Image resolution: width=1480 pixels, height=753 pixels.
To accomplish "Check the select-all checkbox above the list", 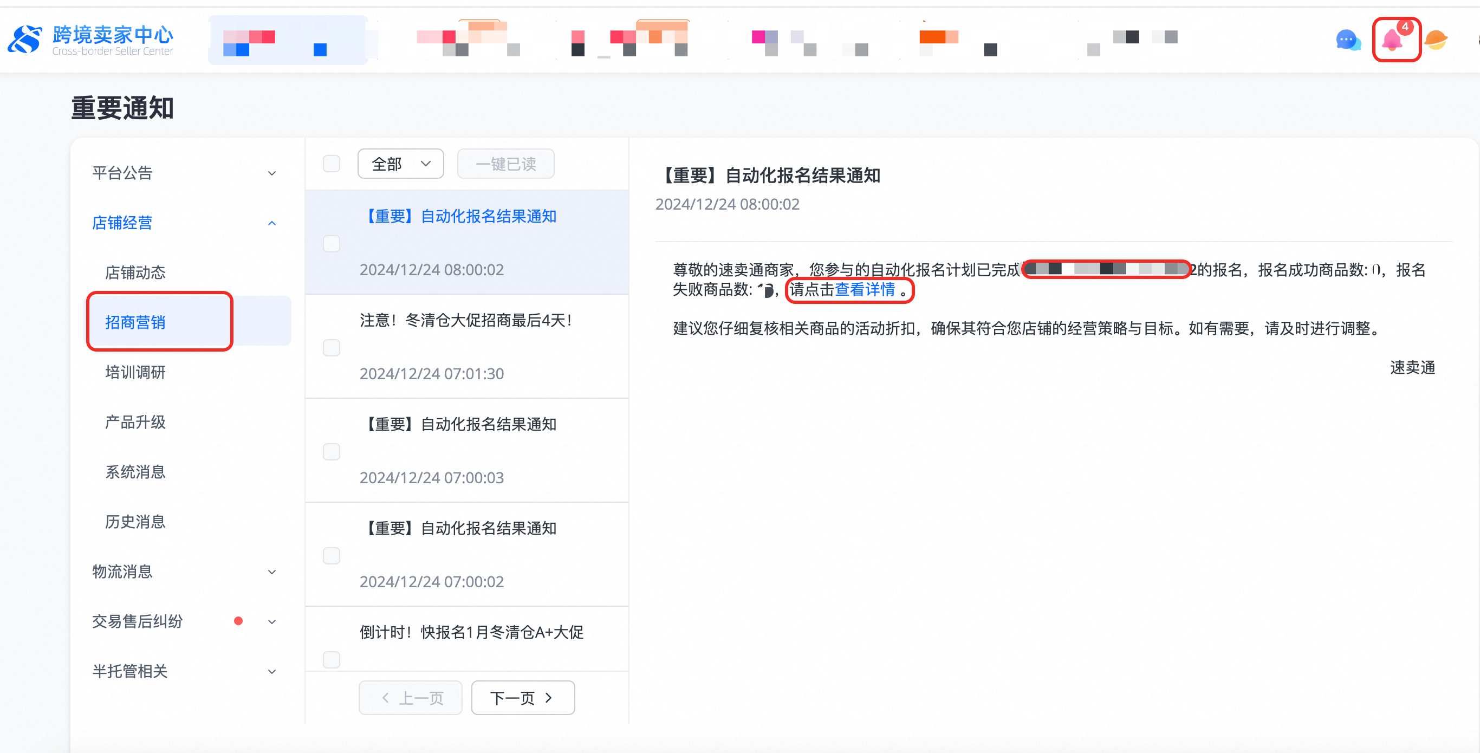I will [332, 163].
